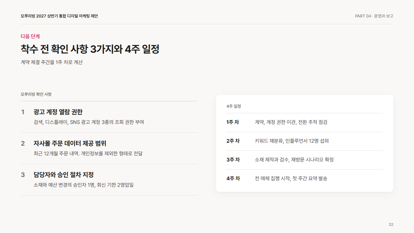Select the text '전 매체 집행 시작, 첫 주간 요약 발송'
Viewport: 414px width, 233px height.
pyautogui.click(x=291, y=179)
